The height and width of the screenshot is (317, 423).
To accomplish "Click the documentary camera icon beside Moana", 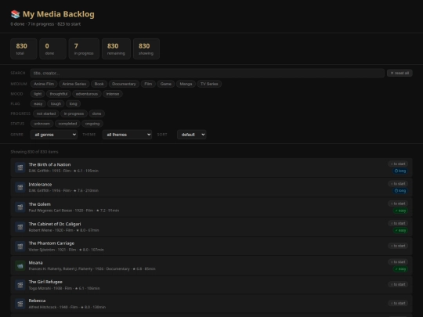I will (20, 266).
